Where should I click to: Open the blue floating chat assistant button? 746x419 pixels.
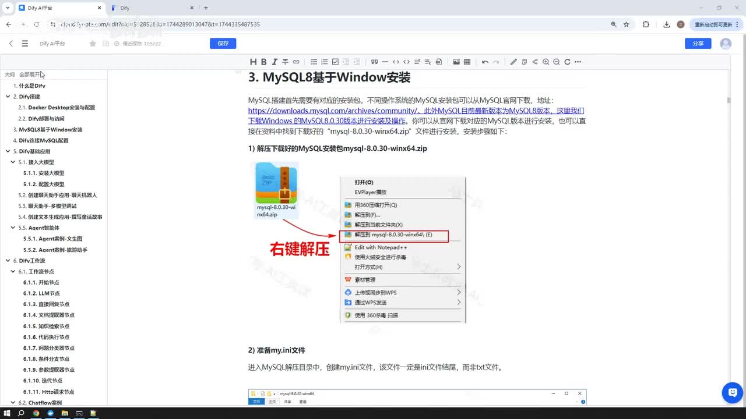[731, 392]
